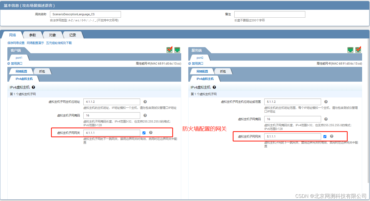Image resolution: width=370 pixels, height=201 pixels.
Task: Toggle the client gateway 4.1.1.1 checkbox
Action: 144,133
